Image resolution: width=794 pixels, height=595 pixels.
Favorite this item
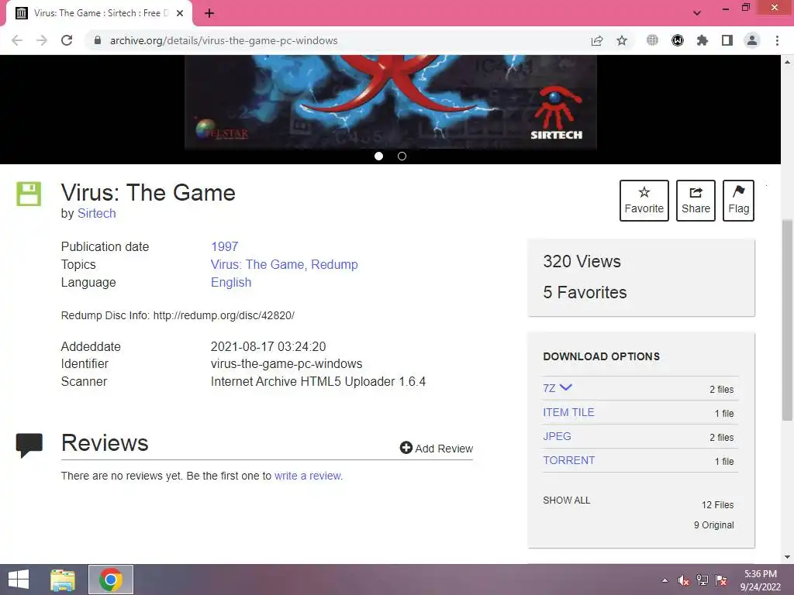(x=644, y=201)
